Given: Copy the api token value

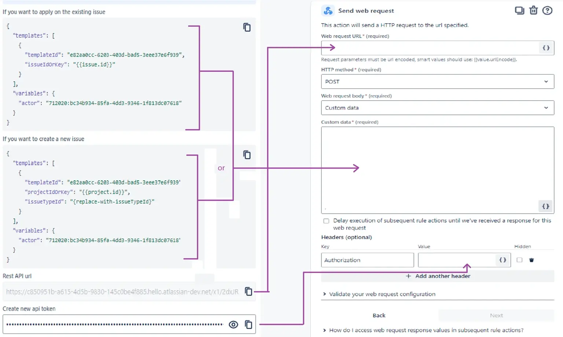Looking at the screenshot, I should pyautogui.click(x=249, y=324).
